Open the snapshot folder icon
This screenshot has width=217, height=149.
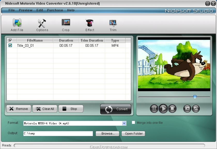pyautogui.click(x=196, y=109)
